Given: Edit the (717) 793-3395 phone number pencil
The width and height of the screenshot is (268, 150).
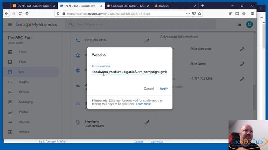Looking at the screenshot, I should click(147, 41).
